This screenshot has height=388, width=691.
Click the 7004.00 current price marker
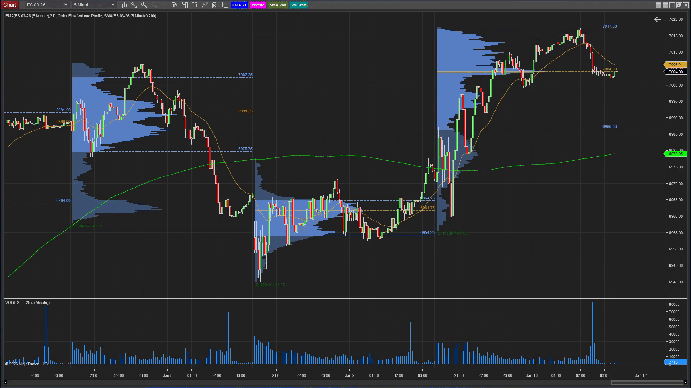(x=676, y=72)
